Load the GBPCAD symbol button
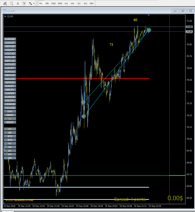 (x=10, y=61)
